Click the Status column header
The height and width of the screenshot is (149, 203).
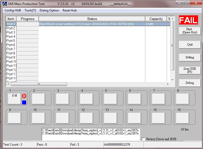tap(92, 19)
